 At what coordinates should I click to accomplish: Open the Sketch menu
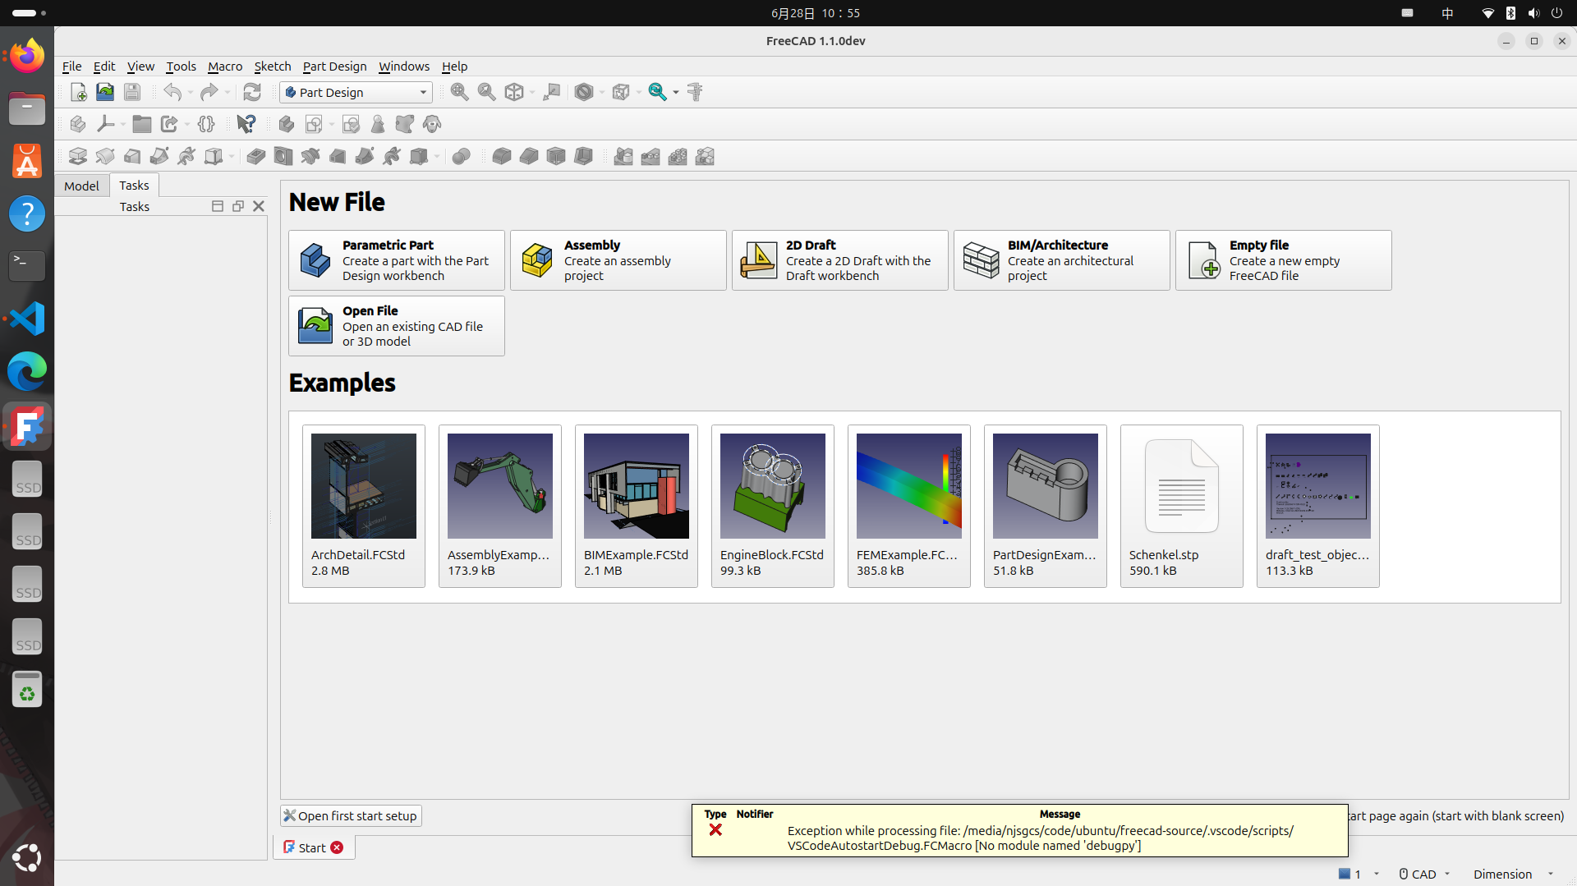click(x=272, y=67)
